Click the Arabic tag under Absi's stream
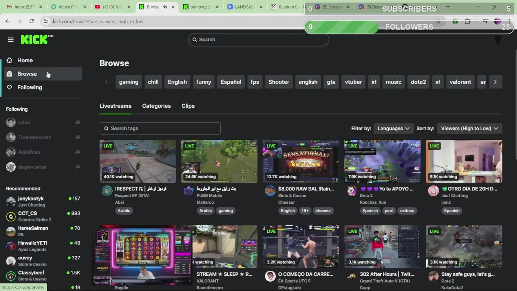 pos(124,211)
